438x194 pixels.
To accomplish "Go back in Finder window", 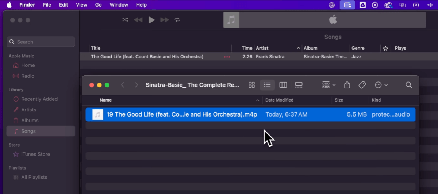I will [x=123, y=85].
